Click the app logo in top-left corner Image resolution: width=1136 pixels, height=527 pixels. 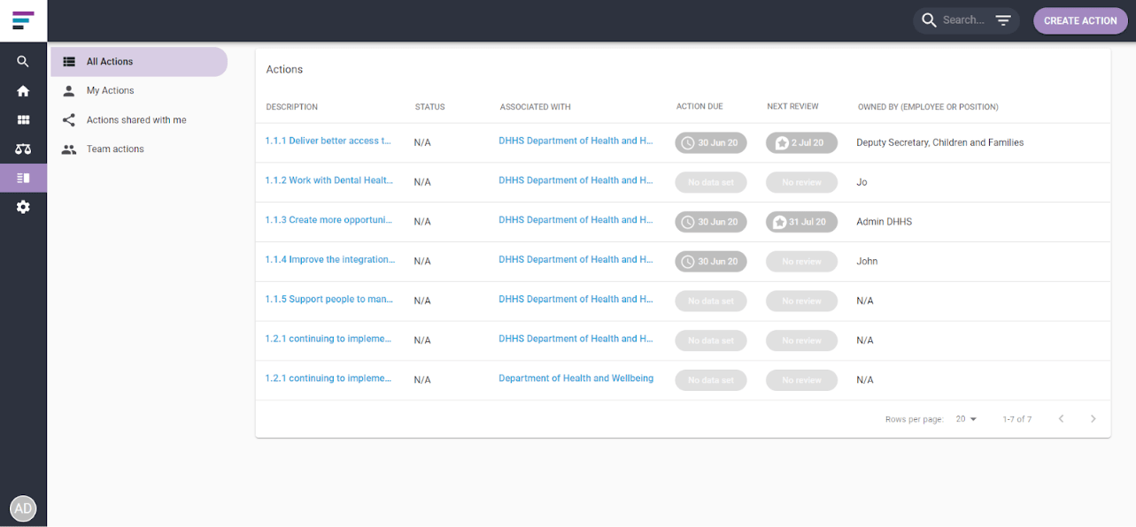(23, 20)
